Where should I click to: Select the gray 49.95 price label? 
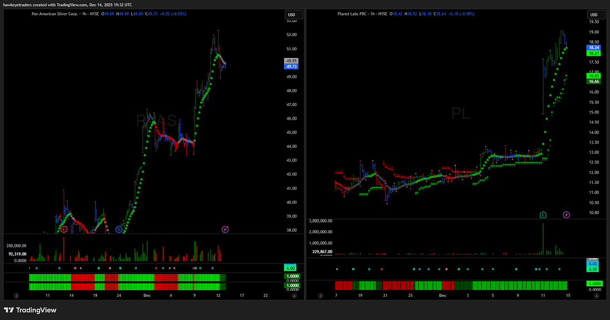291,61
